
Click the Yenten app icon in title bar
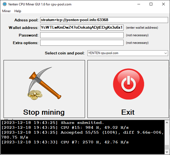5,4
